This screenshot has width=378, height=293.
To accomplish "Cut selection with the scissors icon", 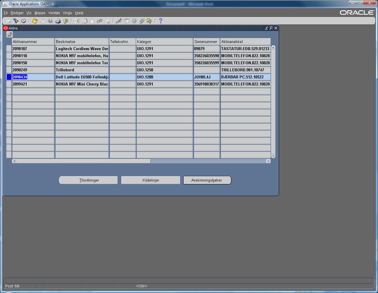I will (x=77, y=21).
